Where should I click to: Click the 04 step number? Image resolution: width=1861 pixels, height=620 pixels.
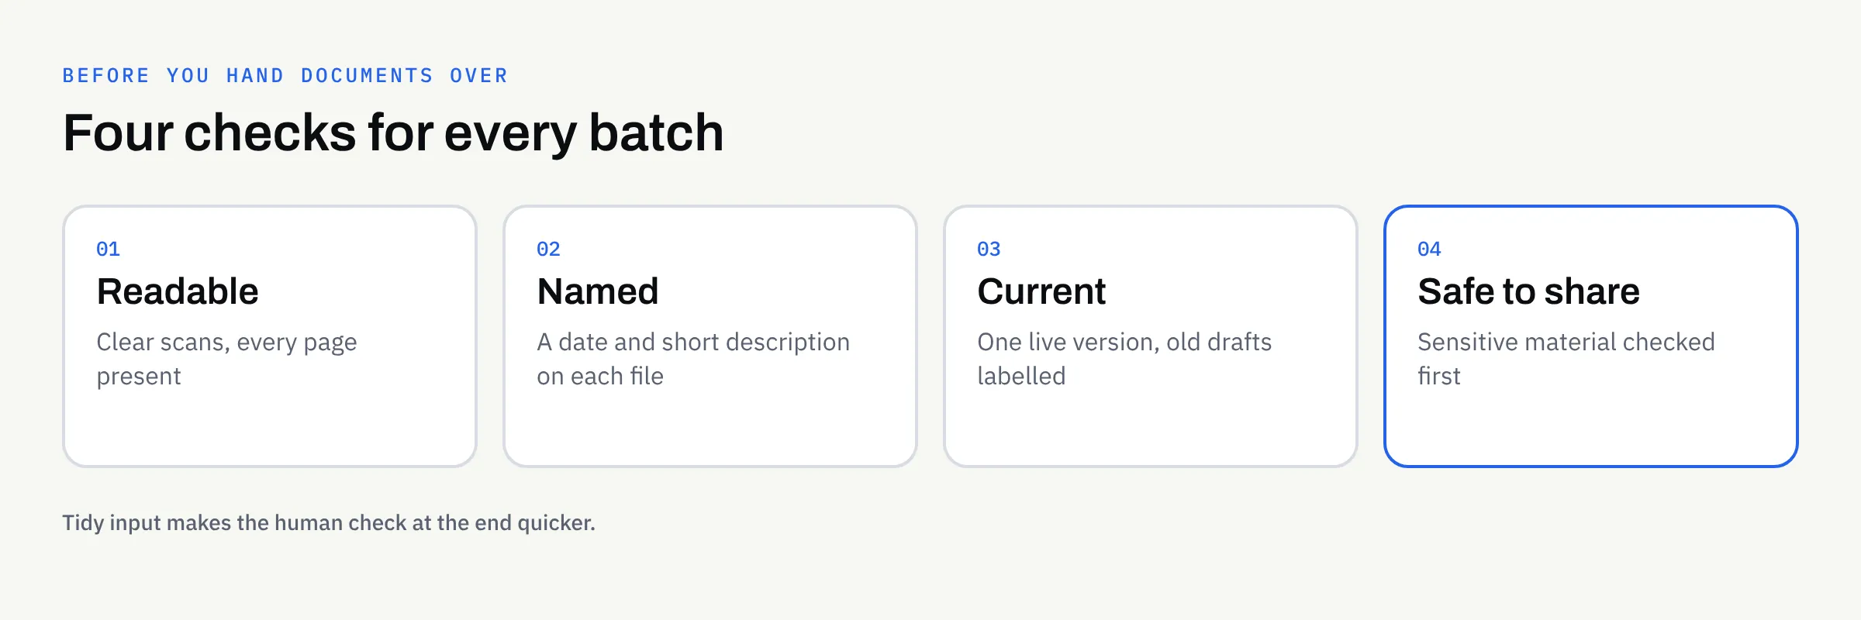point(1429,249)
